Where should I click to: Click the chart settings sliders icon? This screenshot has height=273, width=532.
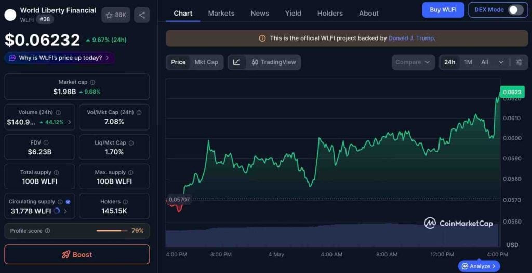coord(519,62)
